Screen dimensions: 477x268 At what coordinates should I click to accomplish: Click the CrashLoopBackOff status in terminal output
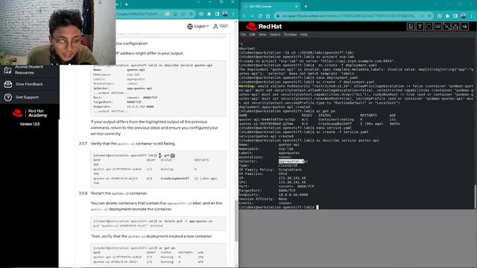point(335,124)
